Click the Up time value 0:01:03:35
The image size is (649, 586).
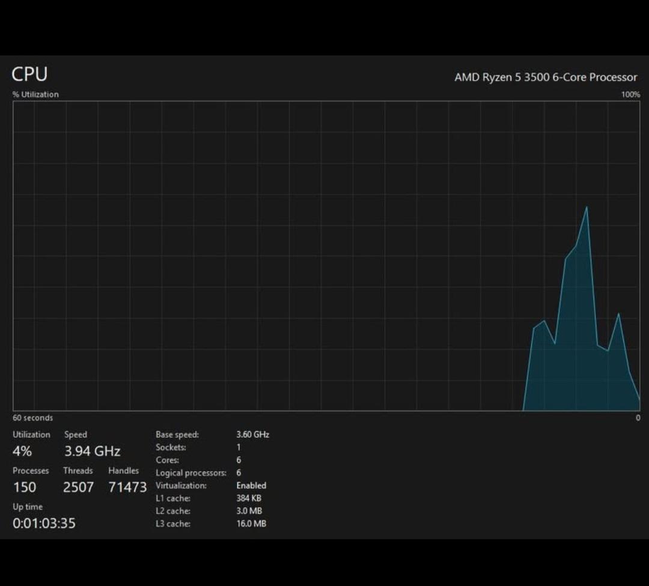(x=44, y=523)
